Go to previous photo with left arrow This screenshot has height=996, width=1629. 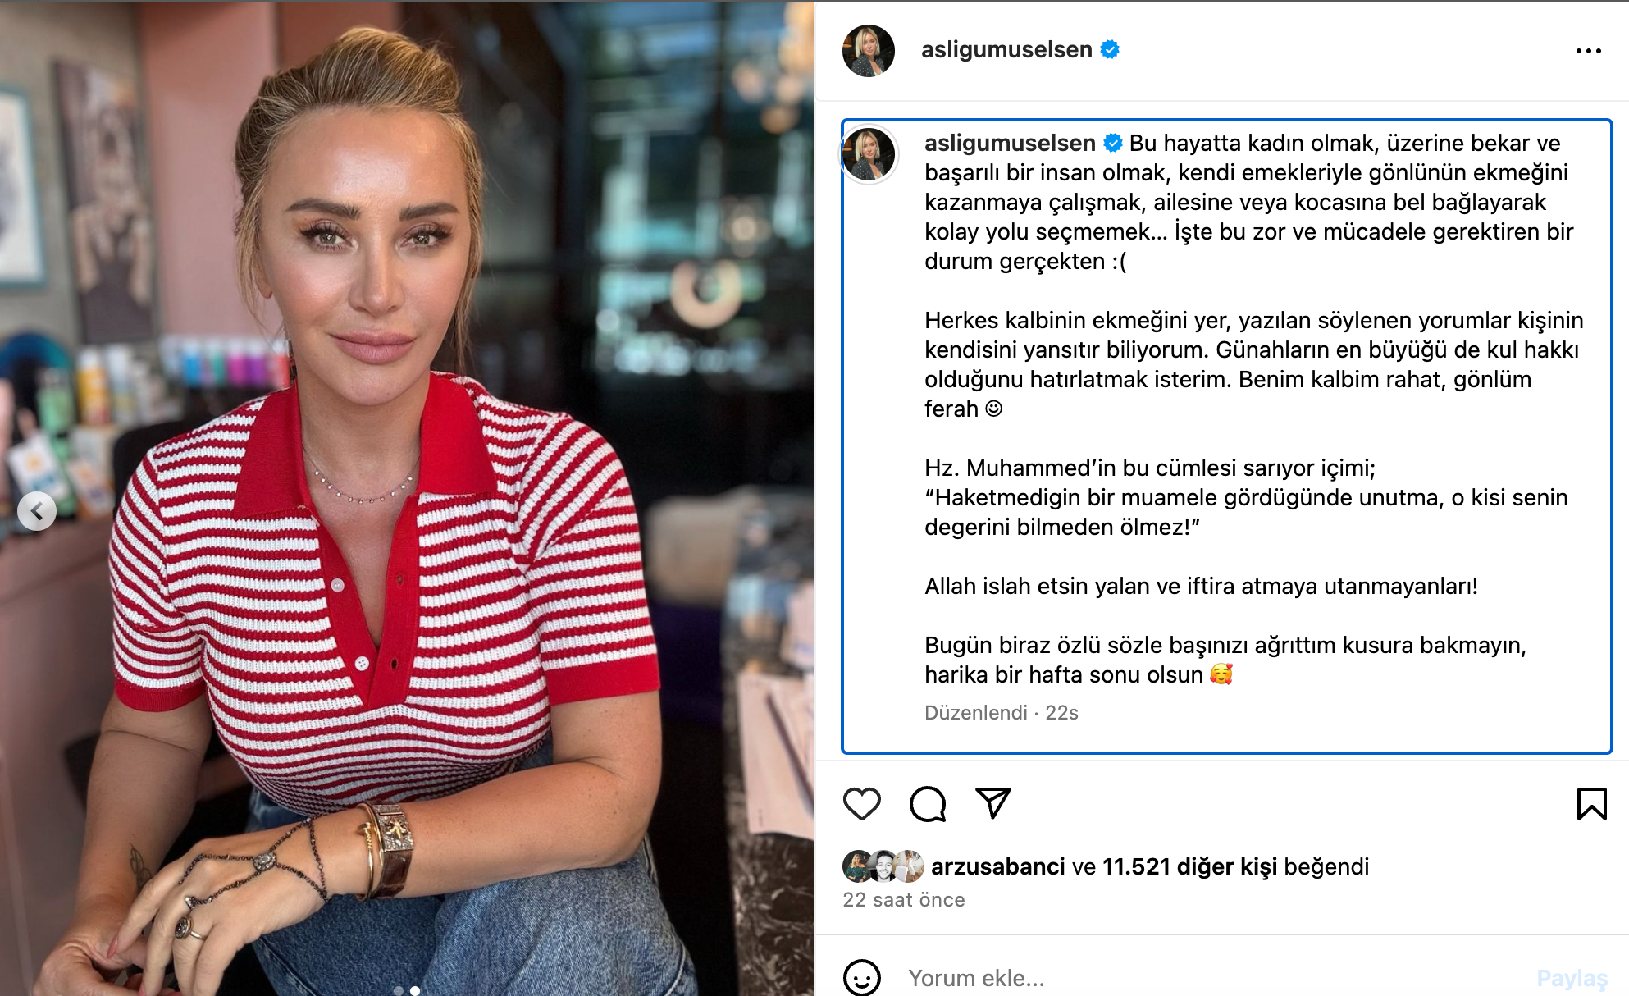coord(37,511)
